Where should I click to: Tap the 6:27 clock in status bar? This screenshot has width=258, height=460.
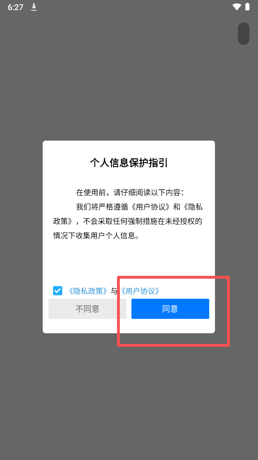click(x=16, y=7)
